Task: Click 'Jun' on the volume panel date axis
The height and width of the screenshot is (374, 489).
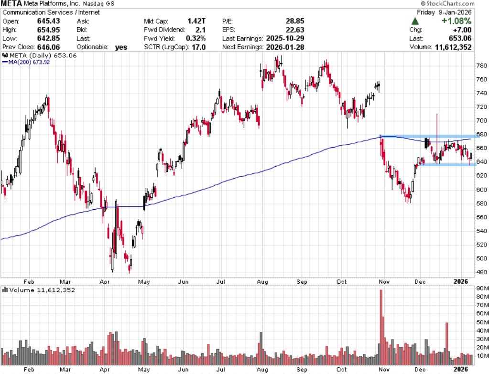Action: (184, 369)
